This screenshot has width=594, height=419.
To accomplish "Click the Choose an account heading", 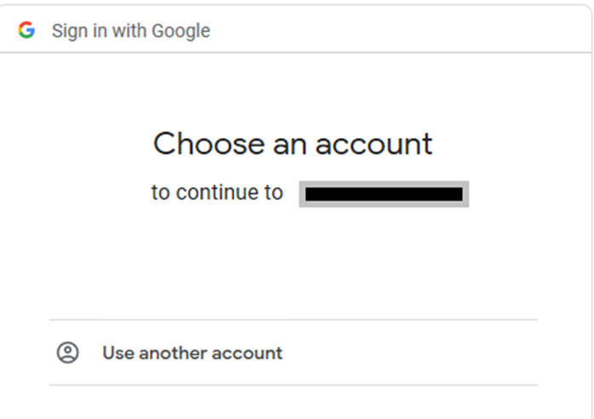I will click(x=293, y=144).
